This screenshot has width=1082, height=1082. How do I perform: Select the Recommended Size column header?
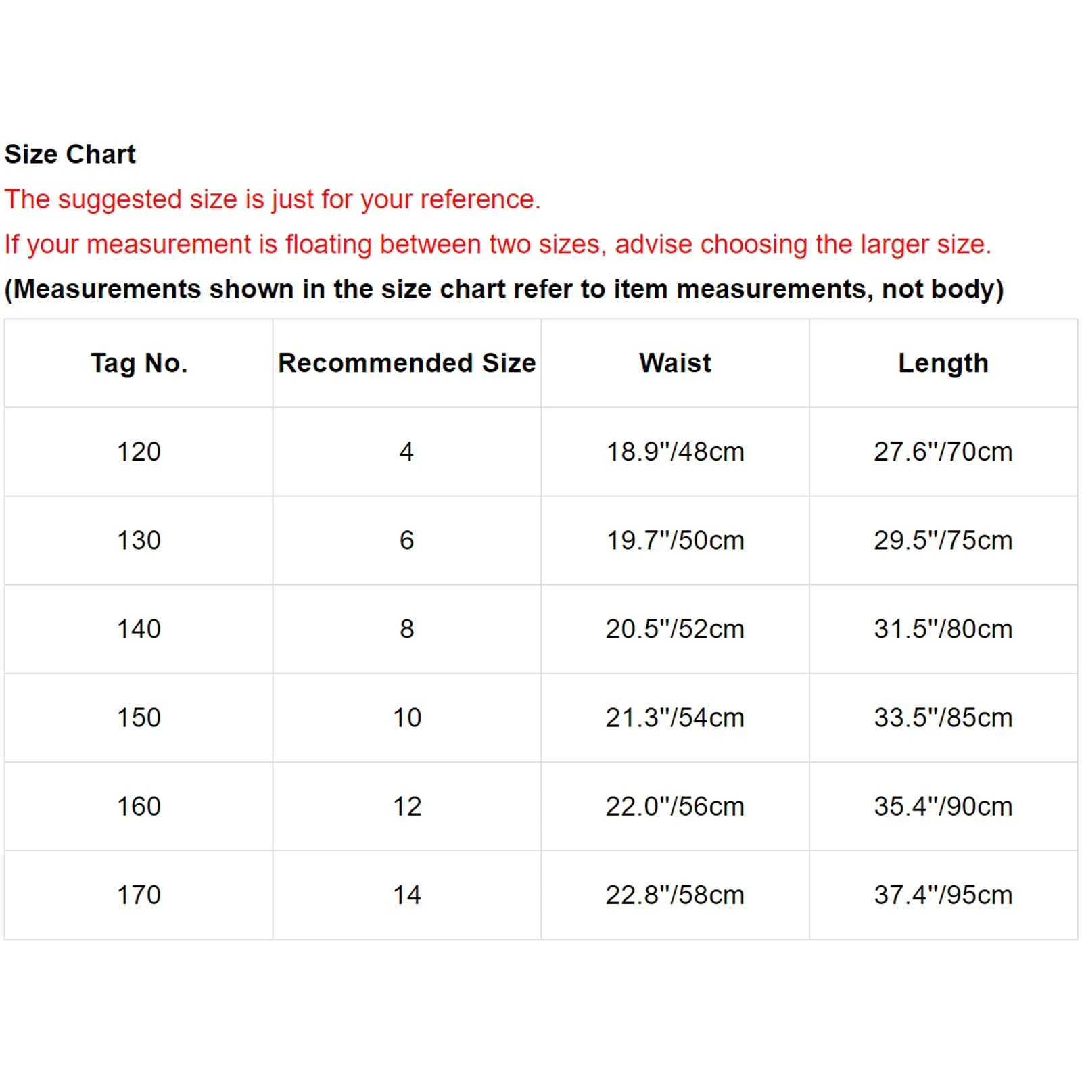tap(406, 363)
